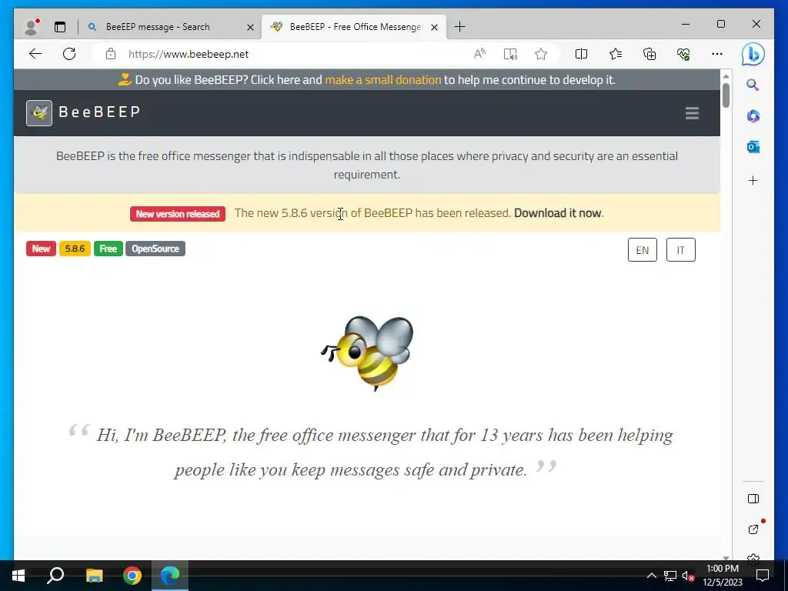Viewport: 788px width, 591px height.
Task: Open Windows notification center
Action: pos(763,576)
